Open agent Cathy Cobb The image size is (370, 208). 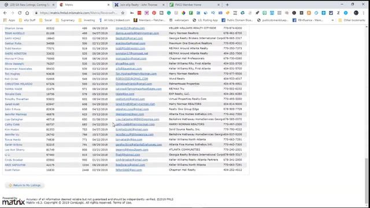pyautogui.click(x=12, y=125)
